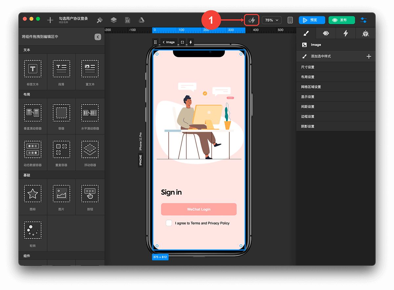Viewport: 394px width, 290px height.
Task: Click the WeChat Login button on canvas
Action: pyautogui.click(x=199, y=209)
